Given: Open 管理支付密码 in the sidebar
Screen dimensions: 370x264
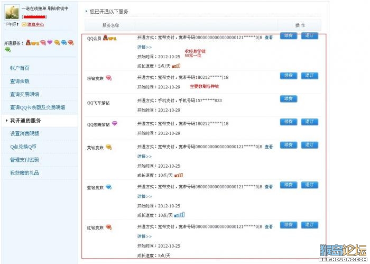Looking at the screenshot, I should pos(24,160).
